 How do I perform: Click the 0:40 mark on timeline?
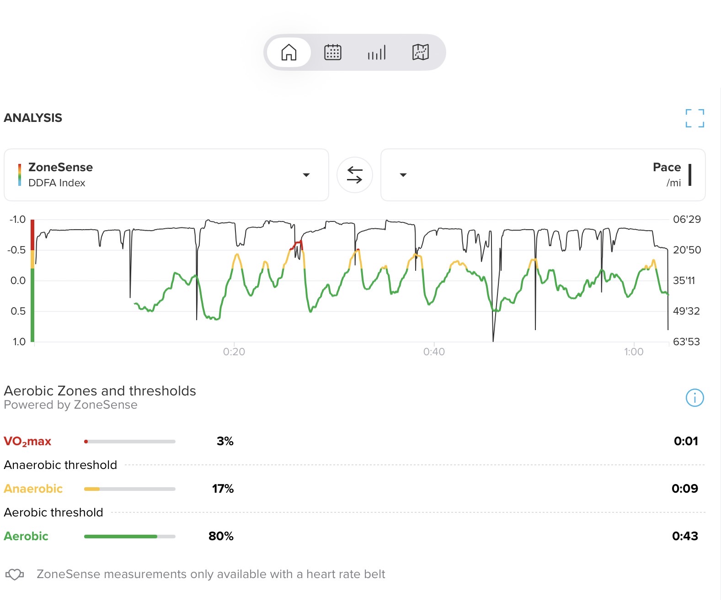433,352
